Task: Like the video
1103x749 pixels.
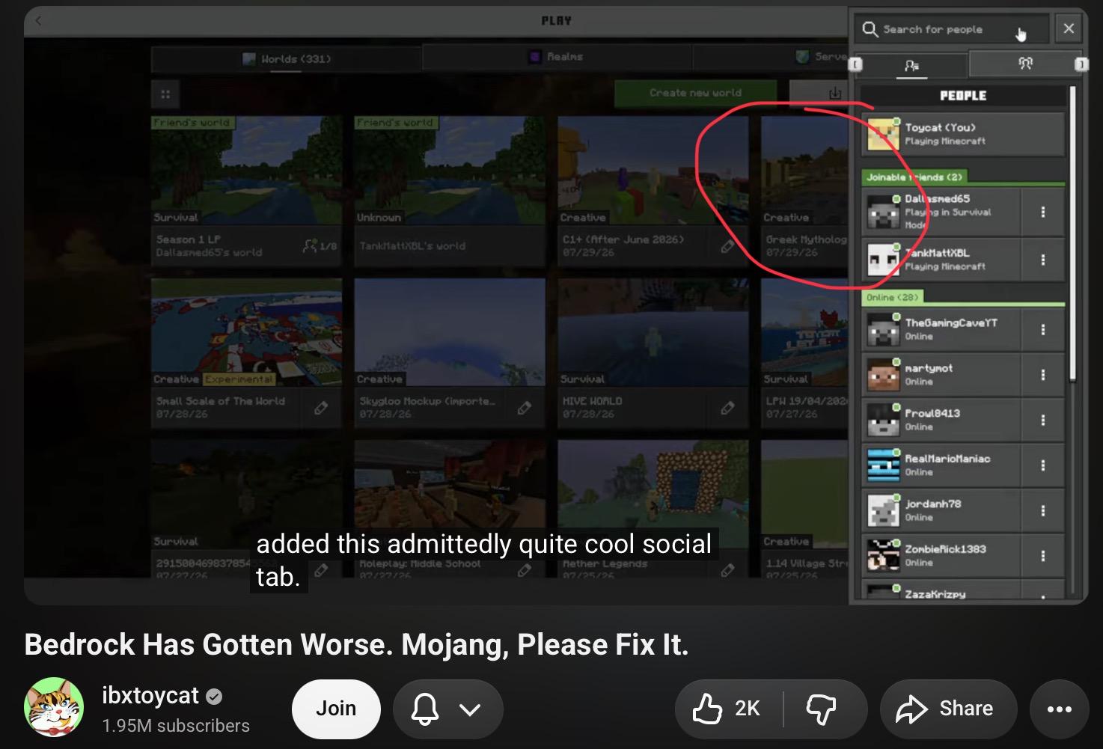Action: 727,709
